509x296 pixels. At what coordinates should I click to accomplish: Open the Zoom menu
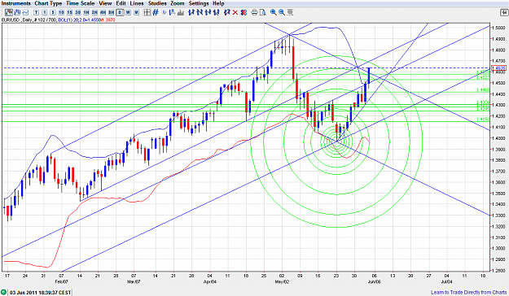178,3
